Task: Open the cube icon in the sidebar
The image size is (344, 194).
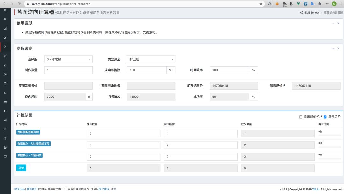Action: point(5,65)
